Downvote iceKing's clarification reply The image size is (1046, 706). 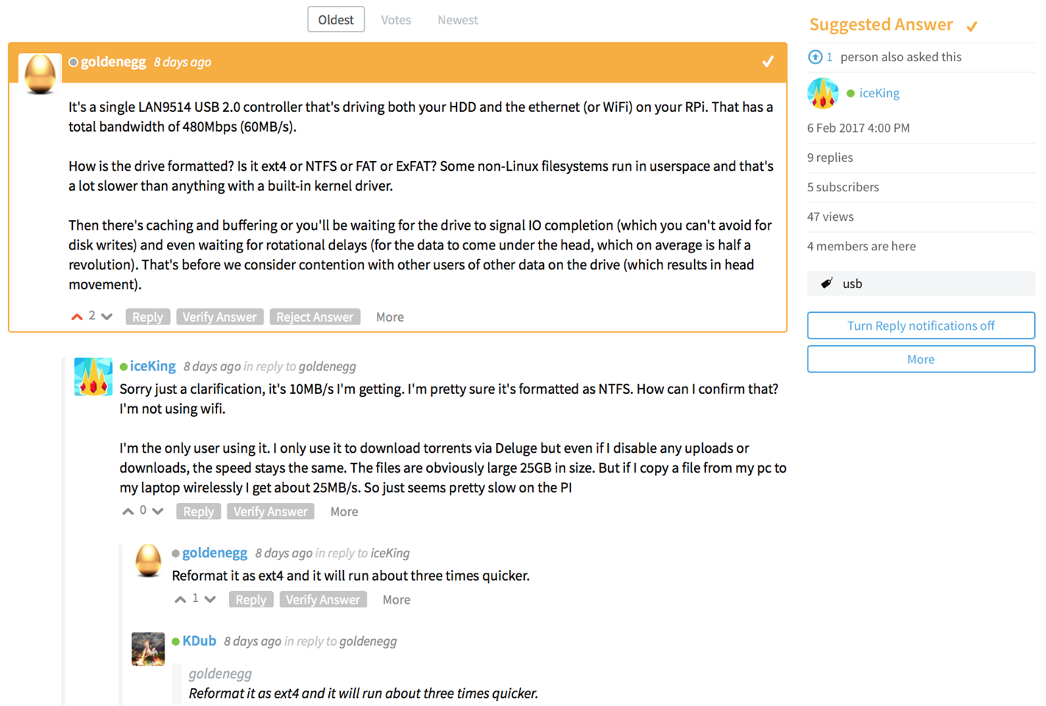coord(158,511)
